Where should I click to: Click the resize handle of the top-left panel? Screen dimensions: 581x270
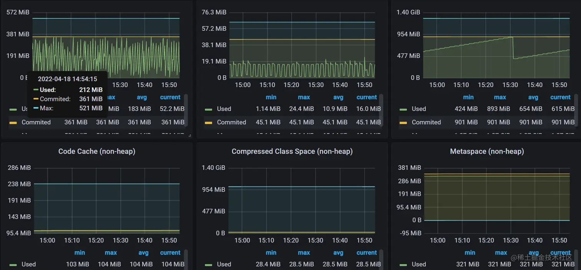[189, 136]
